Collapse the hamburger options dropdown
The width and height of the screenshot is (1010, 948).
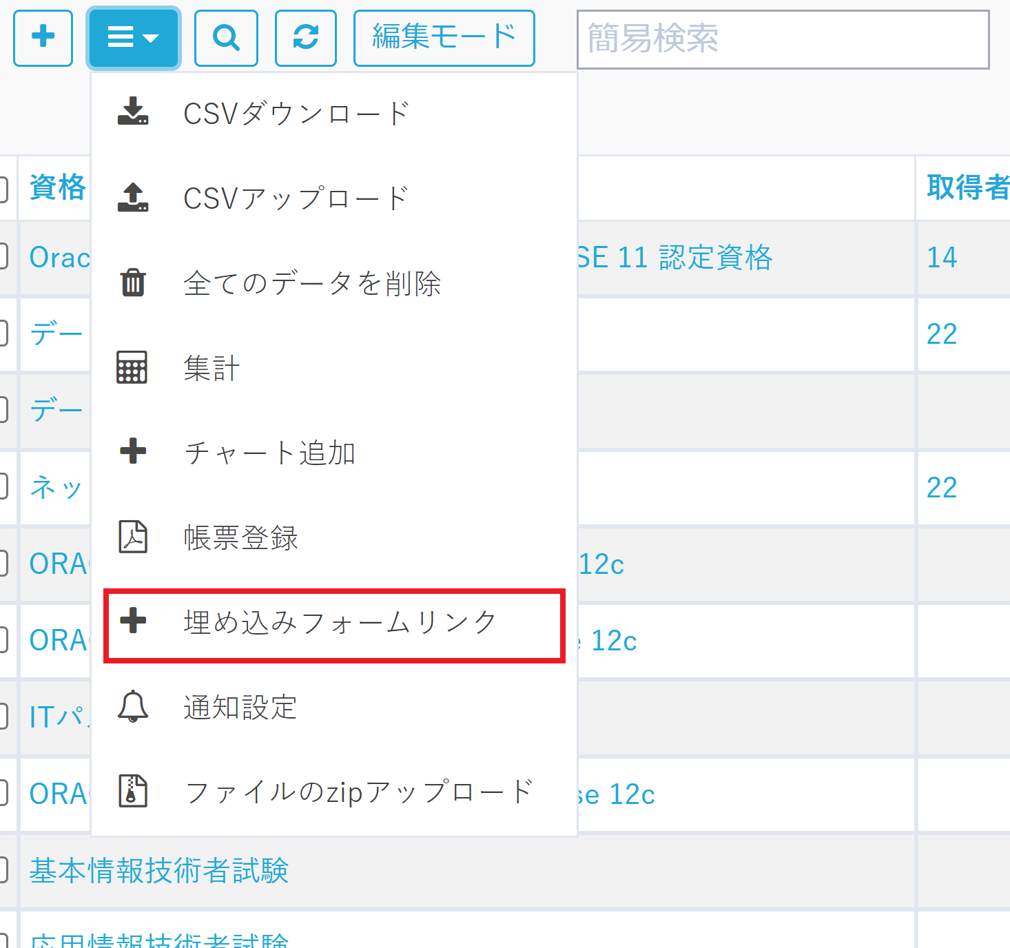(133, 38)
